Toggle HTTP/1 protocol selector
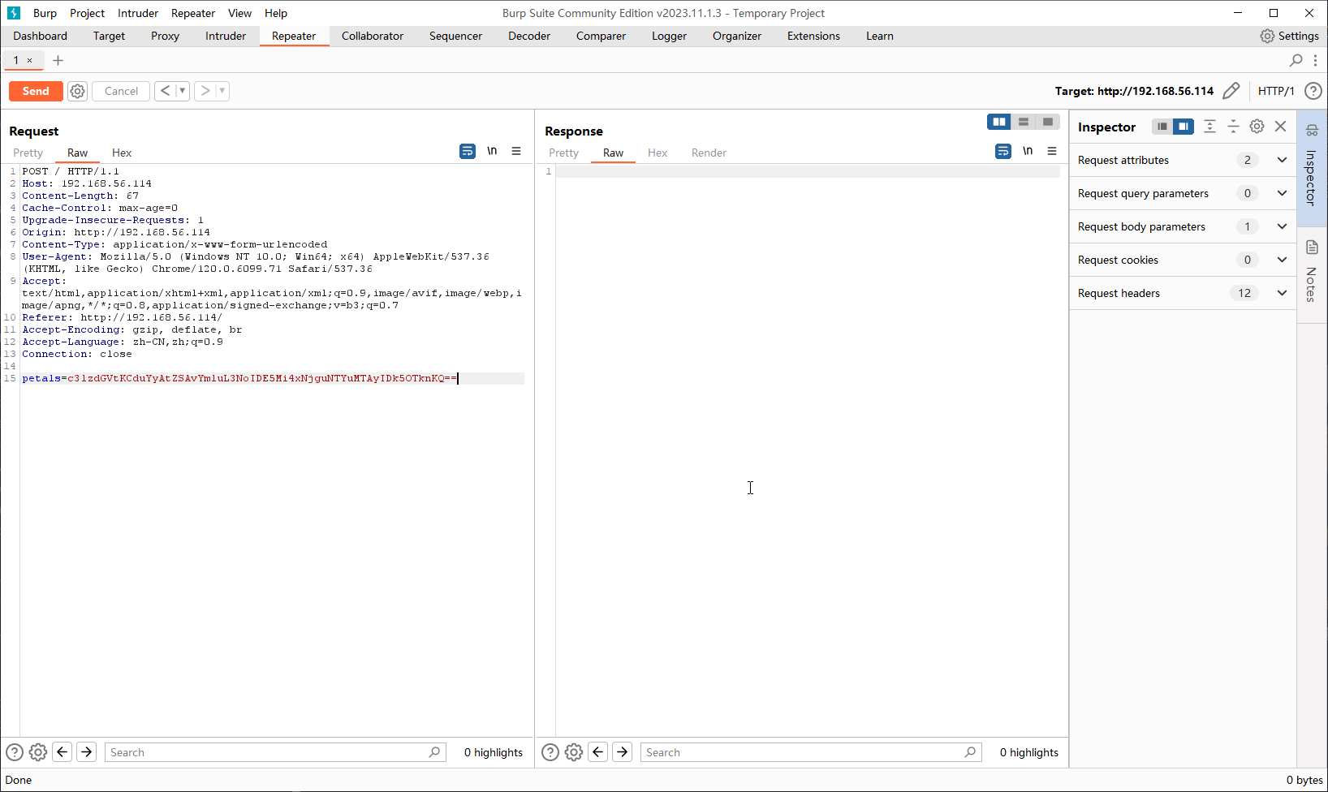 click(x=1276, y=91)
